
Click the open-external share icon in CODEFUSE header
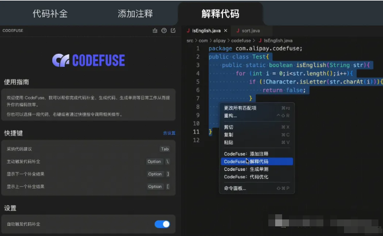pos(173,30)
